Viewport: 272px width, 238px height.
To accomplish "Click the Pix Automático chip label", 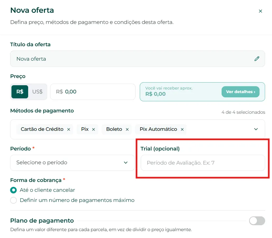I will (x=158, y=129).
